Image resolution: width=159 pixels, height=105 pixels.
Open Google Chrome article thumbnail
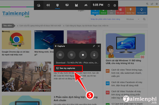16,40
